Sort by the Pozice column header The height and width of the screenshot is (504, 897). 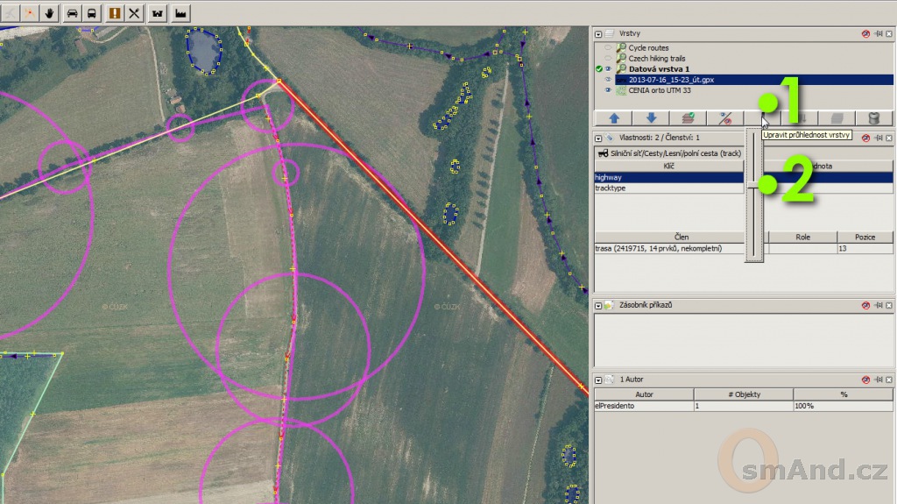865,238
